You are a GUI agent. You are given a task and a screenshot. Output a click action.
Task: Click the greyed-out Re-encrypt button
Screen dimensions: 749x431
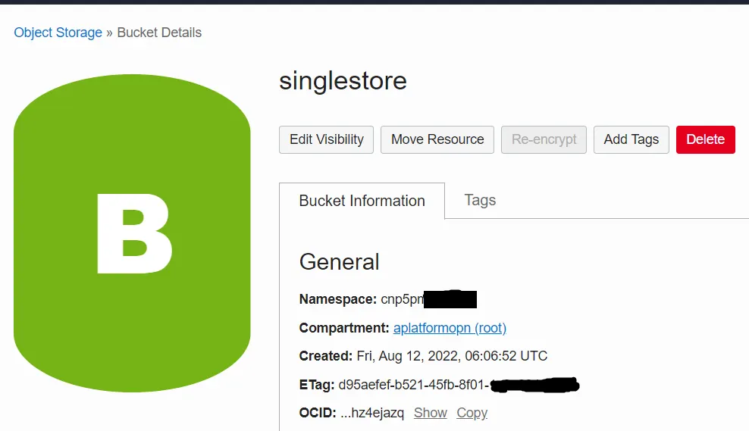pyautogui.click(x=544, y=139)
